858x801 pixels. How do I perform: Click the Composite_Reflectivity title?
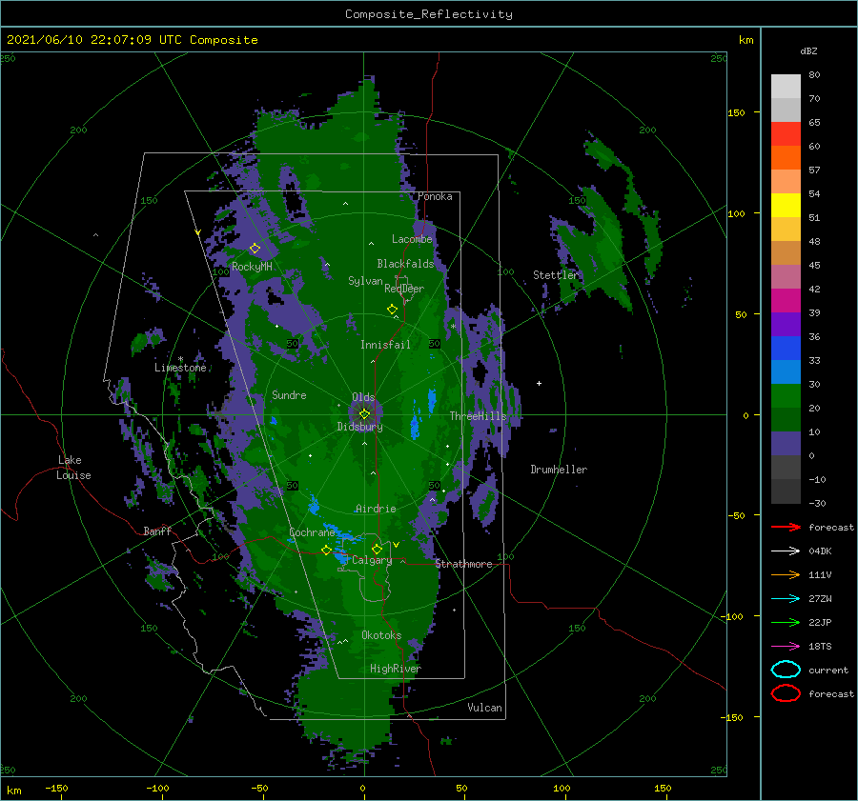tap(429, 14)
